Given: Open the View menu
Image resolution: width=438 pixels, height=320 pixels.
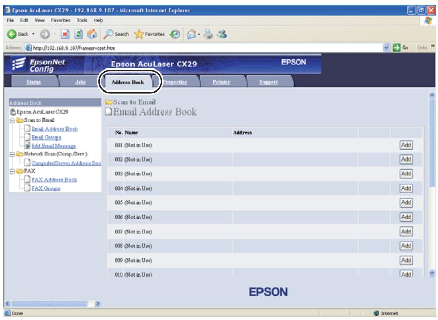Looking at the screenshot, I should coord(39,20).
